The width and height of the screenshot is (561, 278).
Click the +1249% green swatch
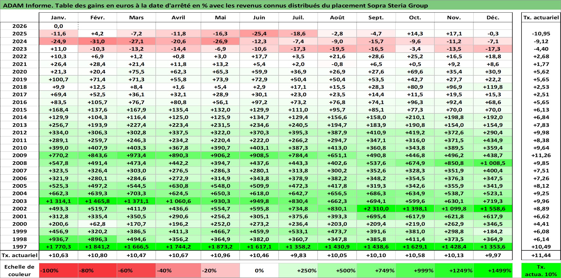pos(454,270)
